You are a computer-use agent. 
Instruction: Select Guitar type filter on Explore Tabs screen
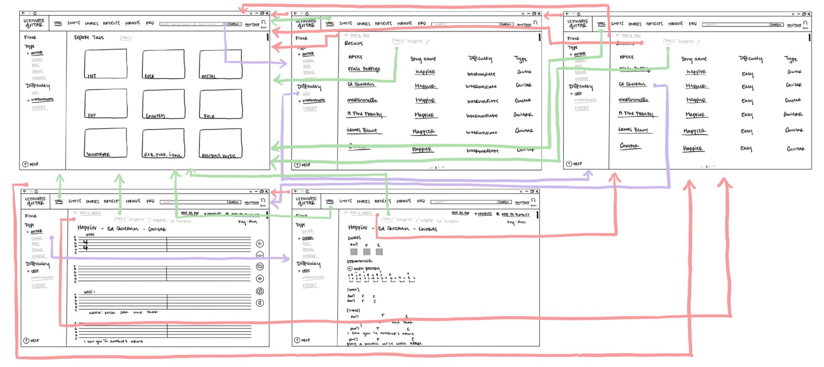click(36, 53)
